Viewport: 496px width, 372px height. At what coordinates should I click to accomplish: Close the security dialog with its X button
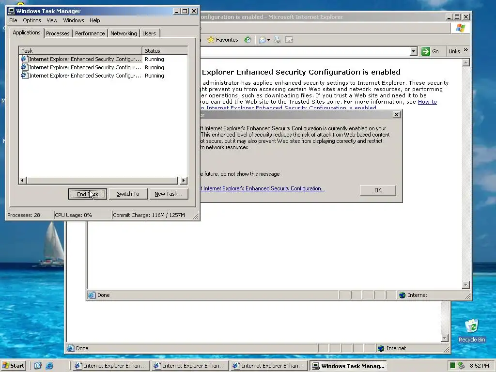[397, 115]
